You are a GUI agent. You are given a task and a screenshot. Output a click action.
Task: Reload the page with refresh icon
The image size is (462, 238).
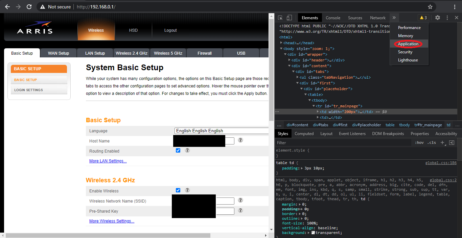[x=29, y=7]
